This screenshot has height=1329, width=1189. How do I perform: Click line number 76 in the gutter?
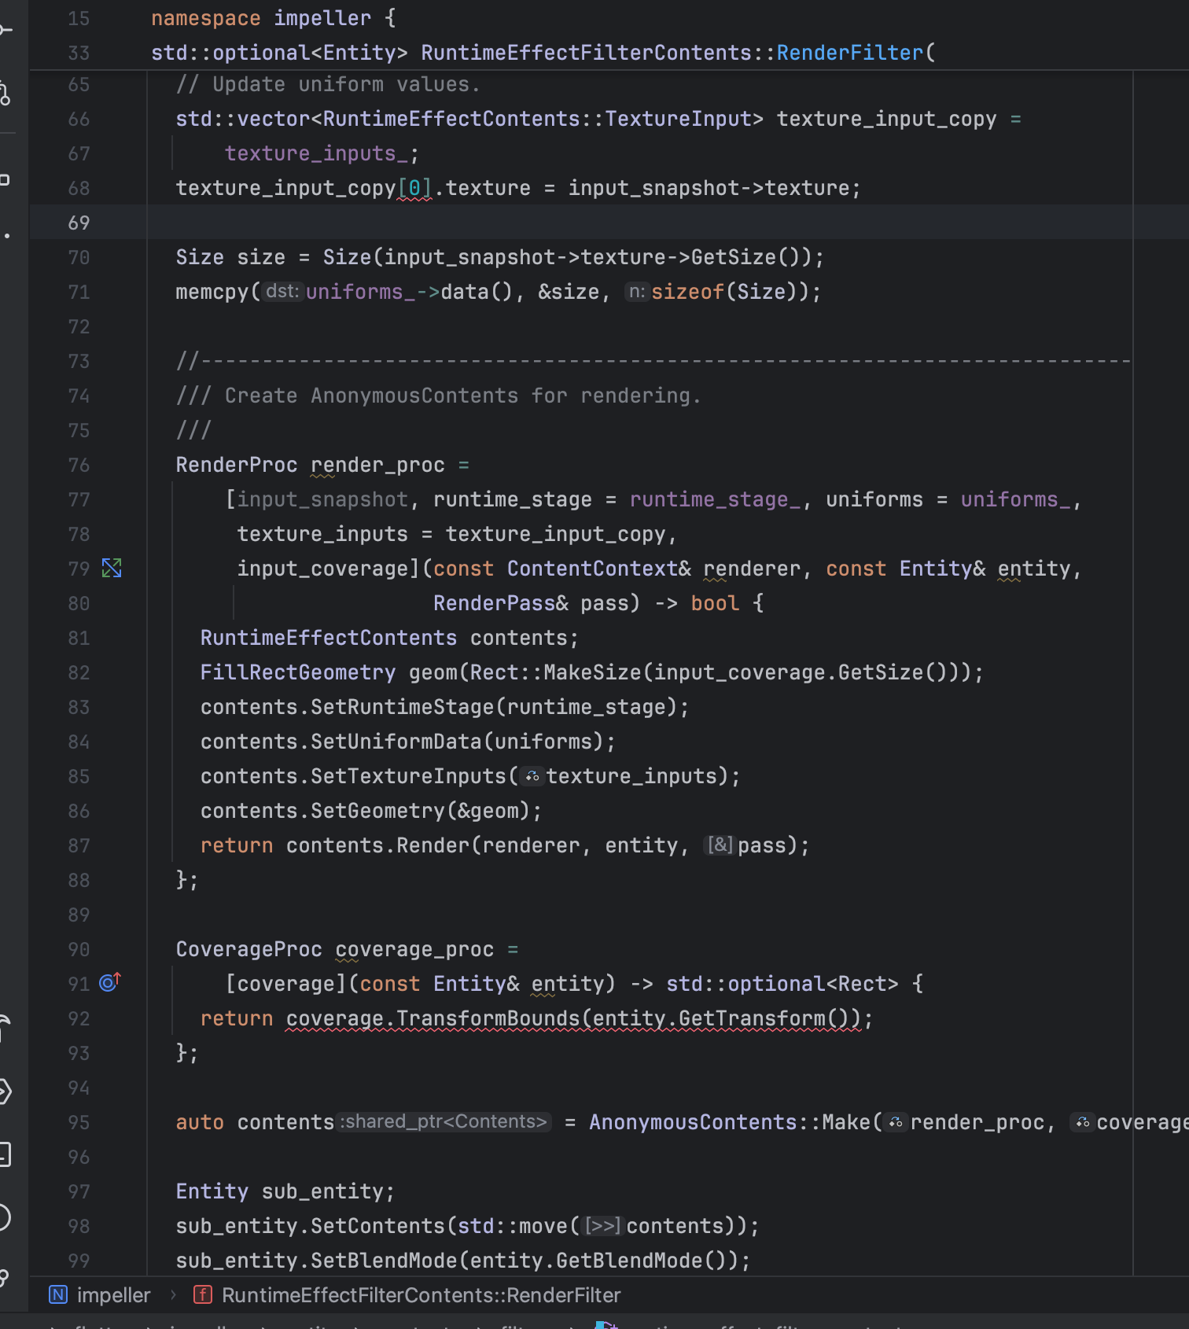pyautogui.click(x=79, y=465)
